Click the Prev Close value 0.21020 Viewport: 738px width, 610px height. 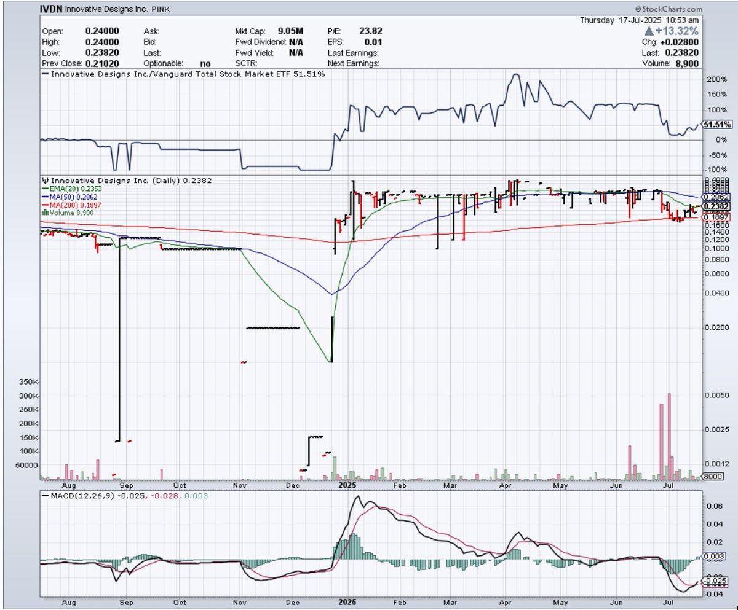click(x=101, y=63)
